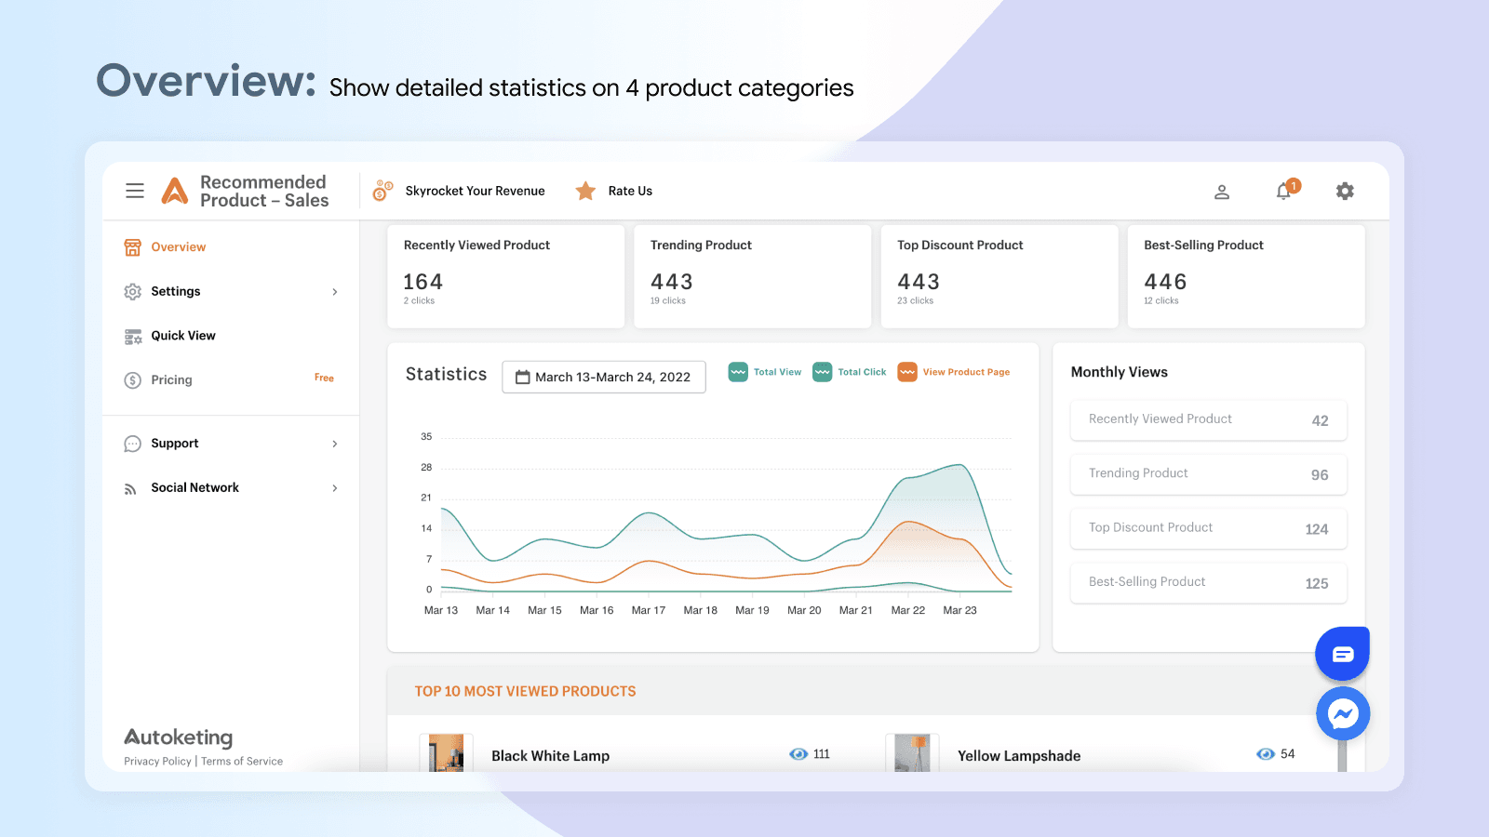
Task: Toggle the Total View series on the chart
Action: (x=764, y=371)
